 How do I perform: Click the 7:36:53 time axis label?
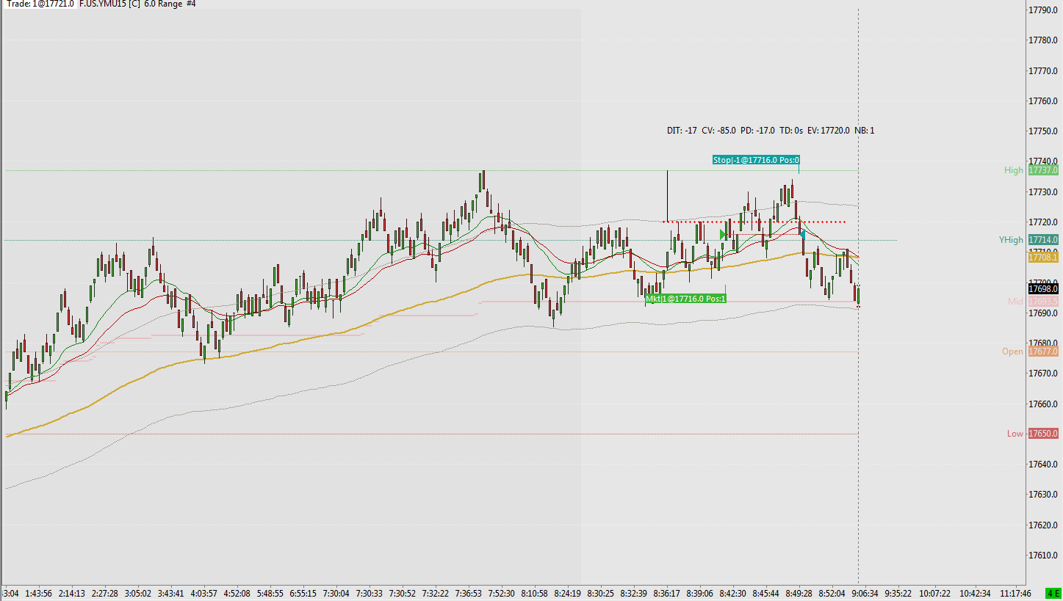click(x=469, y=593)
